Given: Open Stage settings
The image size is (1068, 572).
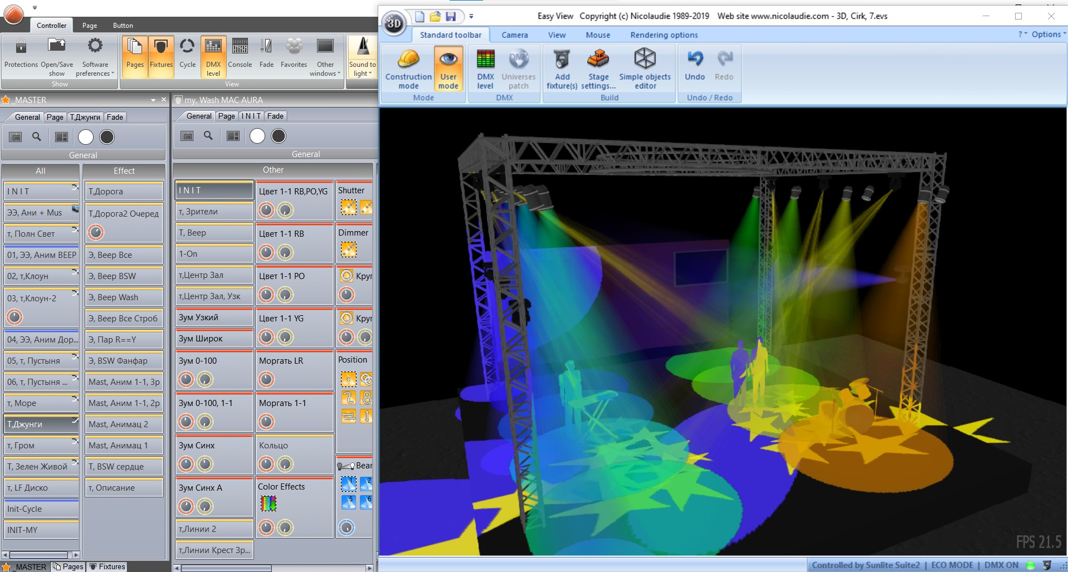Looking at the screenshot, I should [x=598, y=69].
